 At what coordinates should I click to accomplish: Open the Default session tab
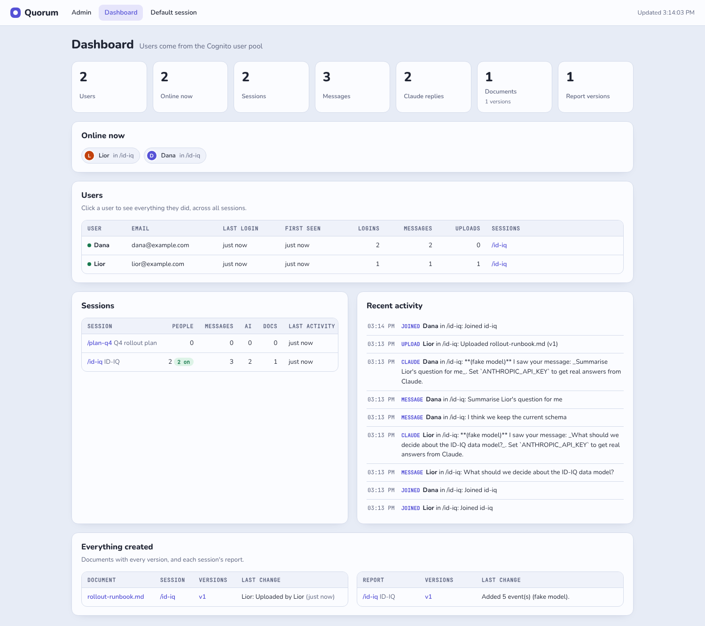[173, 13]
